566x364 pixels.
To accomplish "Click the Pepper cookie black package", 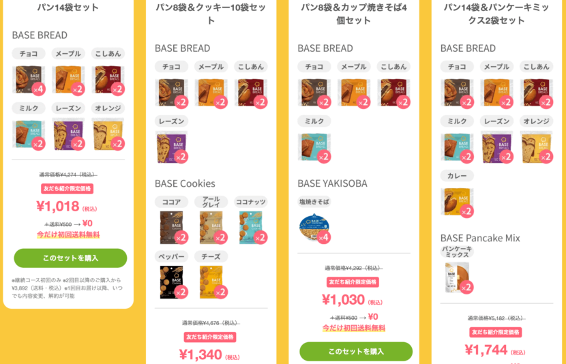I will [x=171, y=282].
